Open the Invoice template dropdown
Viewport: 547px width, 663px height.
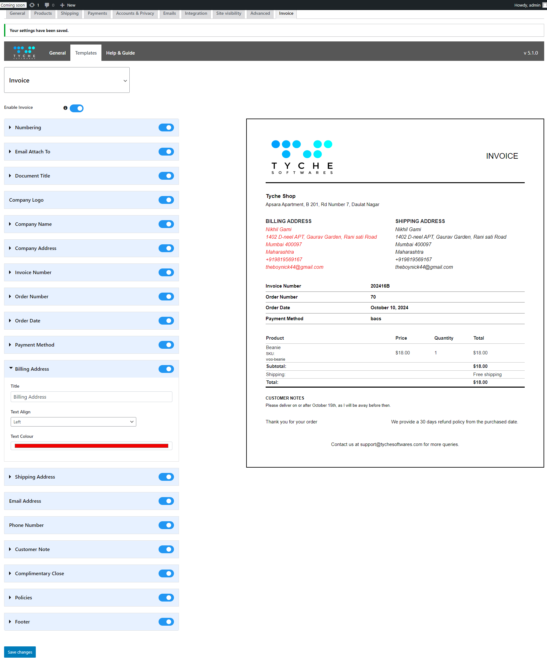67,80
